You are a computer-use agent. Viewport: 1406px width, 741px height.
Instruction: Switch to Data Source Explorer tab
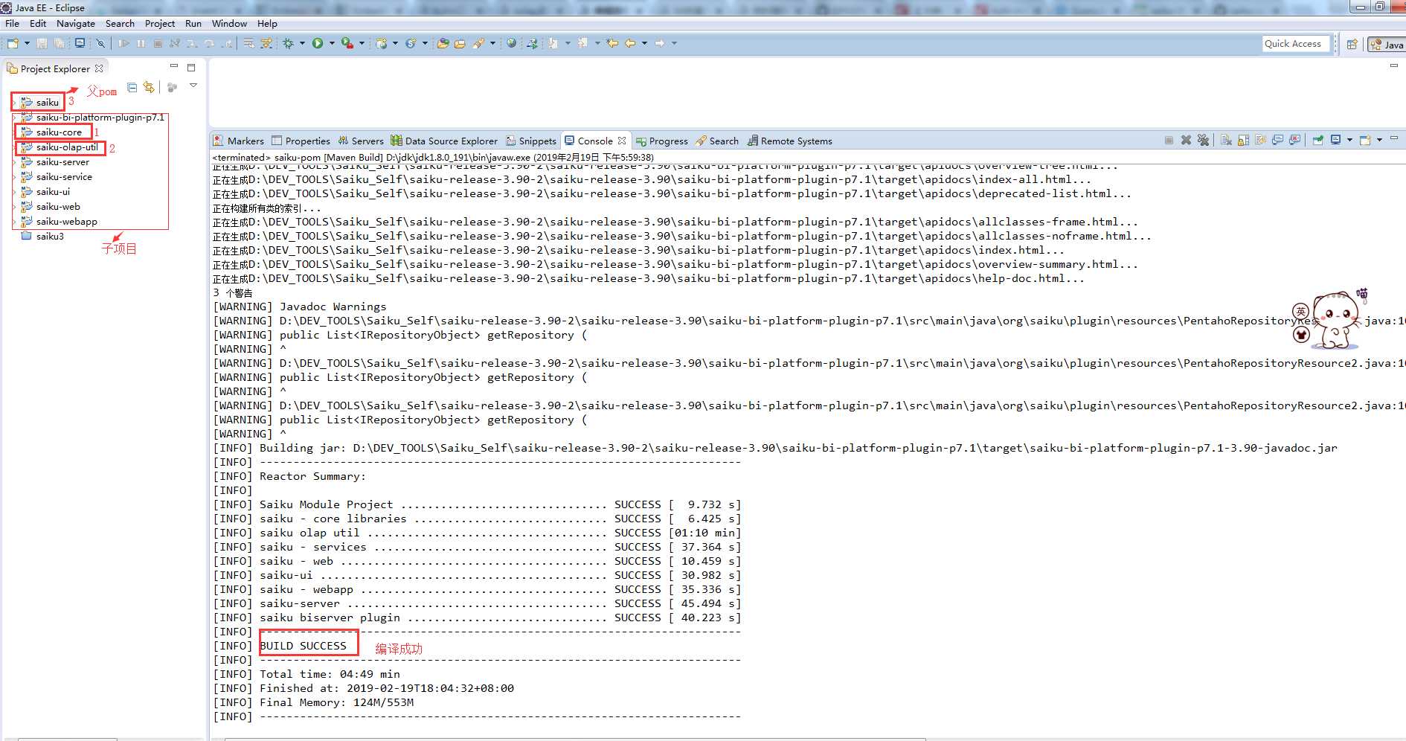[x=444, y=141]
